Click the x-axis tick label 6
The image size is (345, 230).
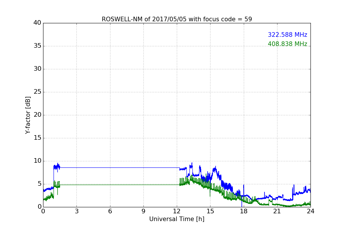pyautogui.click(x=110, y=211)
